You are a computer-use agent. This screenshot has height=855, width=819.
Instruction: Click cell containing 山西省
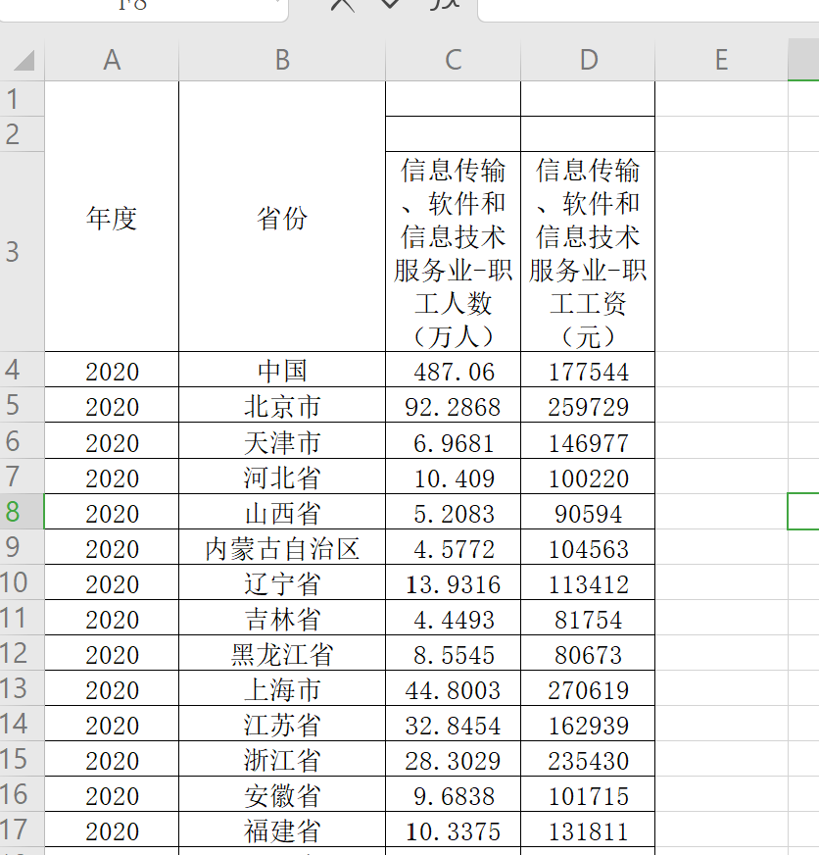click(x=282, y=512)
